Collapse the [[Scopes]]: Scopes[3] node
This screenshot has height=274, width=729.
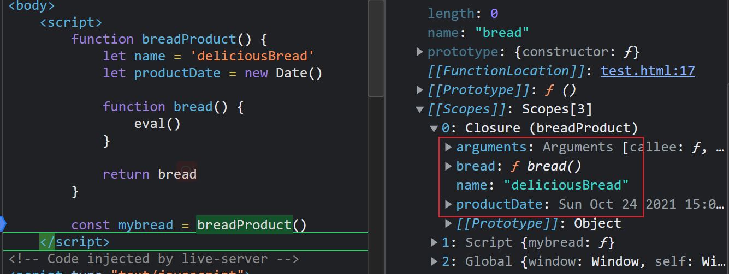tap(420, 109)
